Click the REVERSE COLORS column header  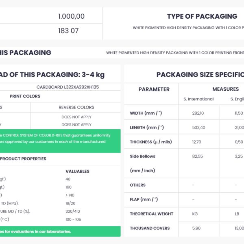coord(76,107)
